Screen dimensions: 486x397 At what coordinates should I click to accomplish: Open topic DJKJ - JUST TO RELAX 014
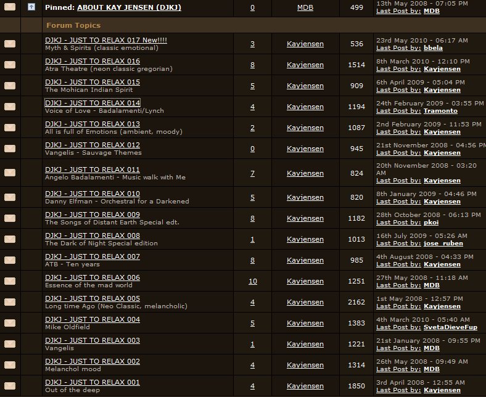coord(93,103)
